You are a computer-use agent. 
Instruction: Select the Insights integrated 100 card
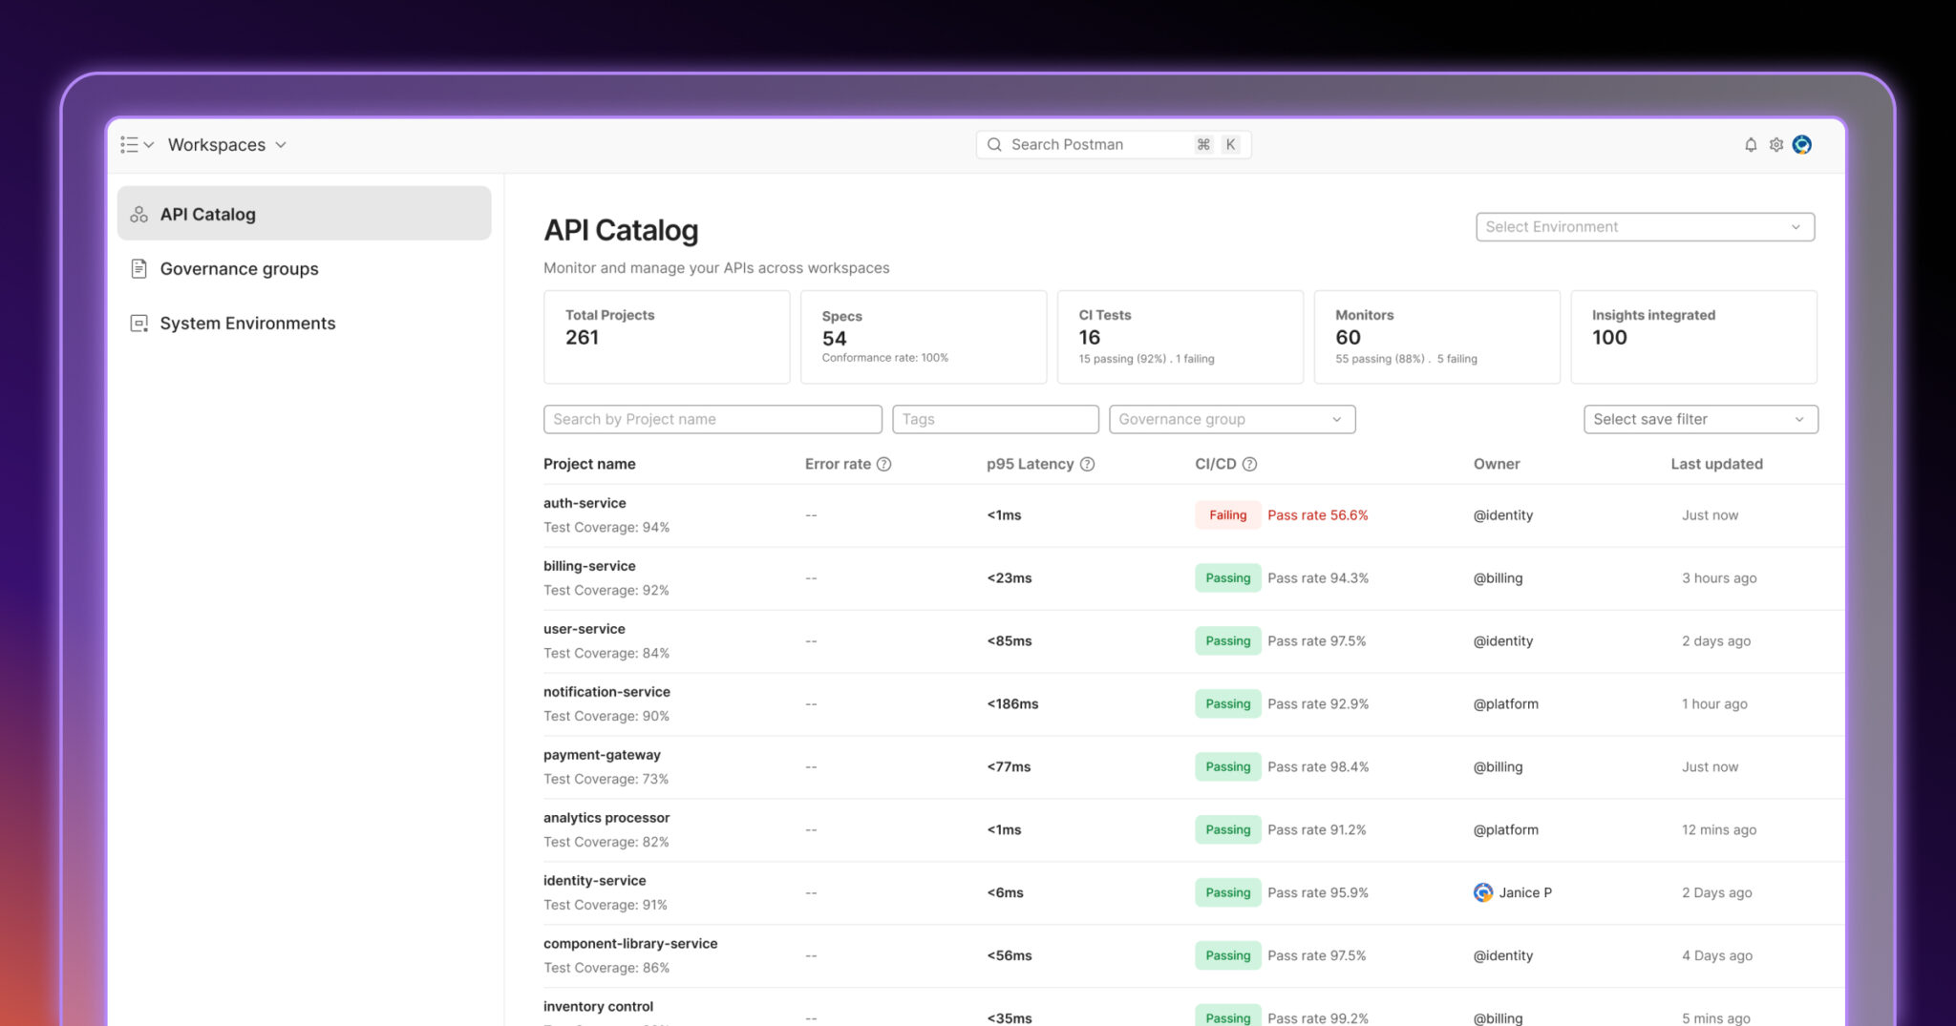[1693, 337]
